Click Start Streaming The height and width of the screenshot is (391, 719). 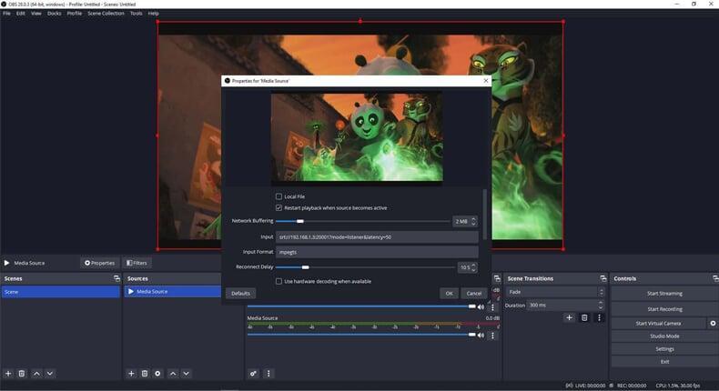tap(664, 294)
